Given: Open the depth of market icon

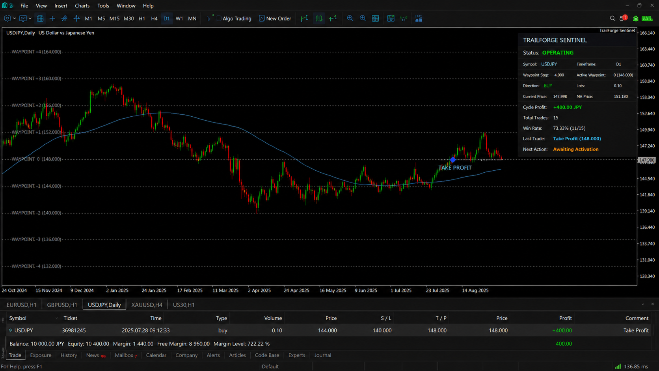Looking at the screenshot, I should (419, 19).
